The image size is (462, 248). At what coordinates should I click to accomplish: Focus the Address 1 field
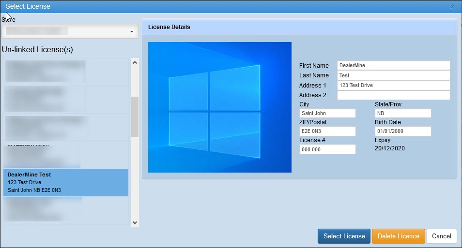(393, 86)
